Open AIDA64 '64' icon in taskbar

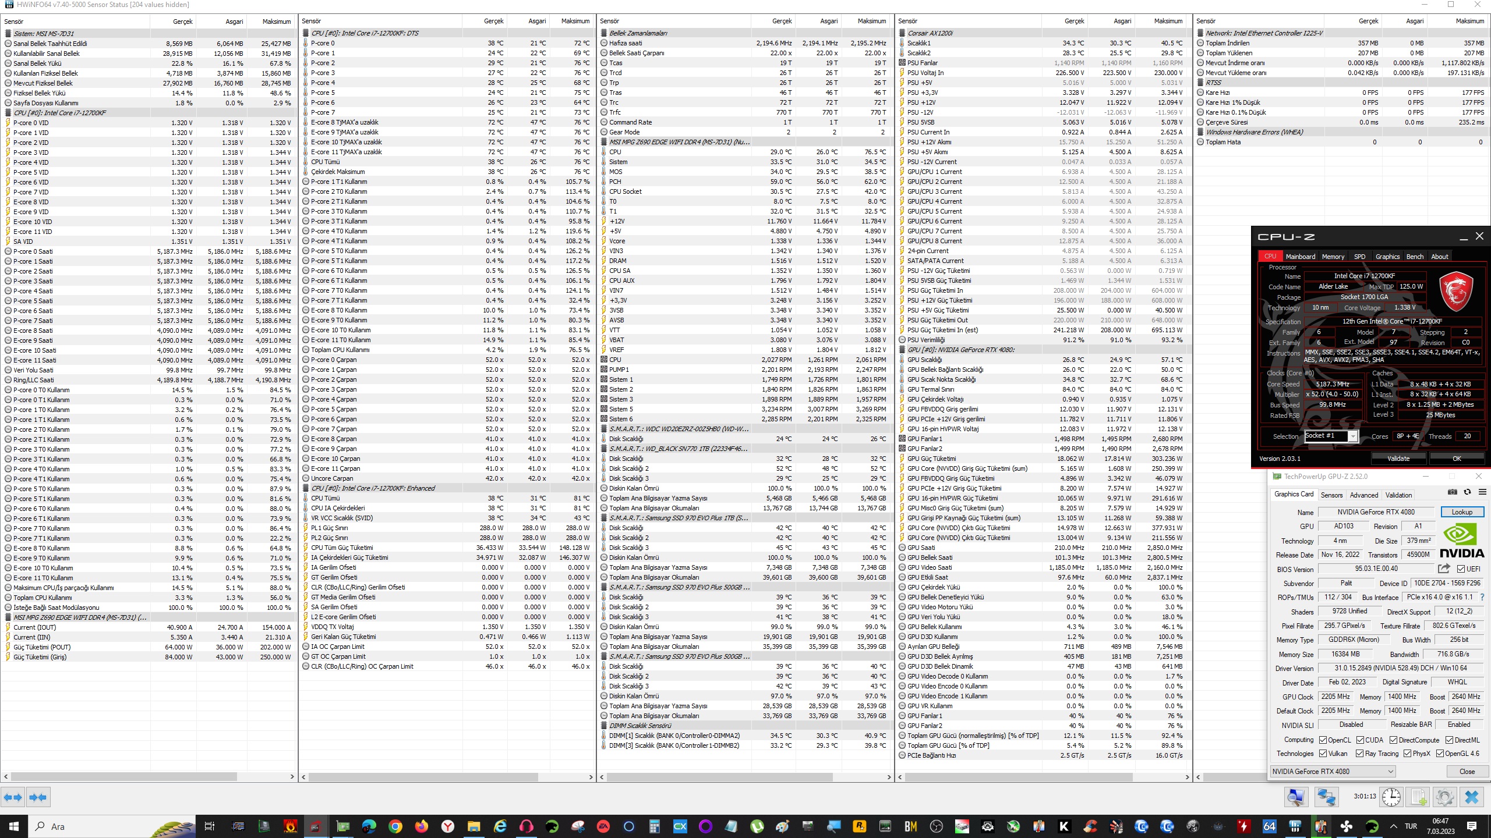click(x=1270, y=826)
